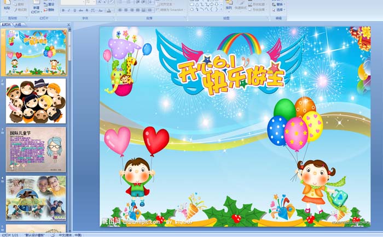This screenshot has width=383, height=237.
Task: Select the down arrow shape in gallery
Action: pos(217,4)
